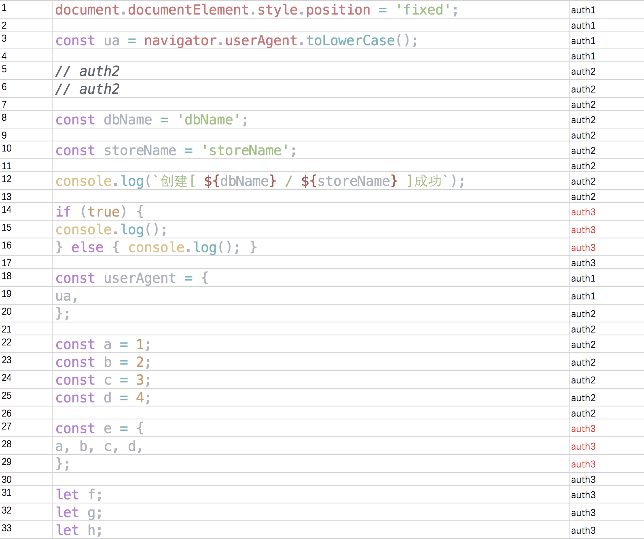Click the red auth3 label on line 14

pyautogui.click(x=583, y=212)
